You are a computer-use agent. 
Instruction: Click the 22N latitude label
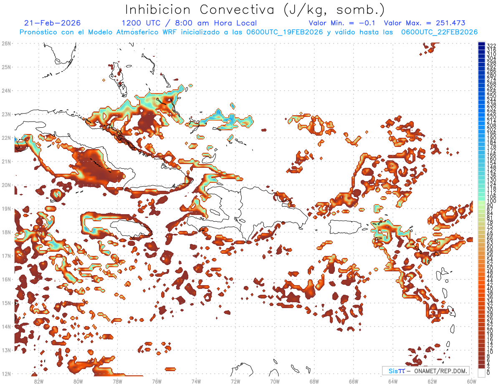coord(6,137)
